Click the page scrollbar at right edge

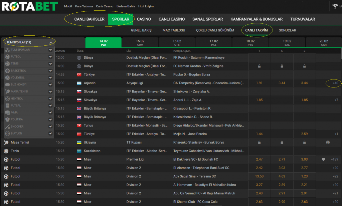[341, 53]
